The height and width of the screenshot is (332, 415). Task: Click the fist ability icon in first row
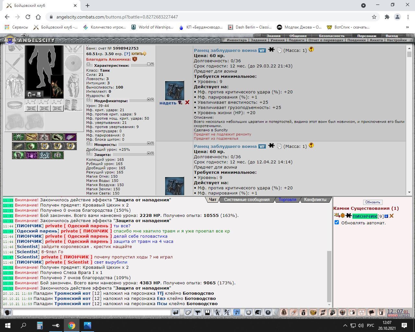57,137
